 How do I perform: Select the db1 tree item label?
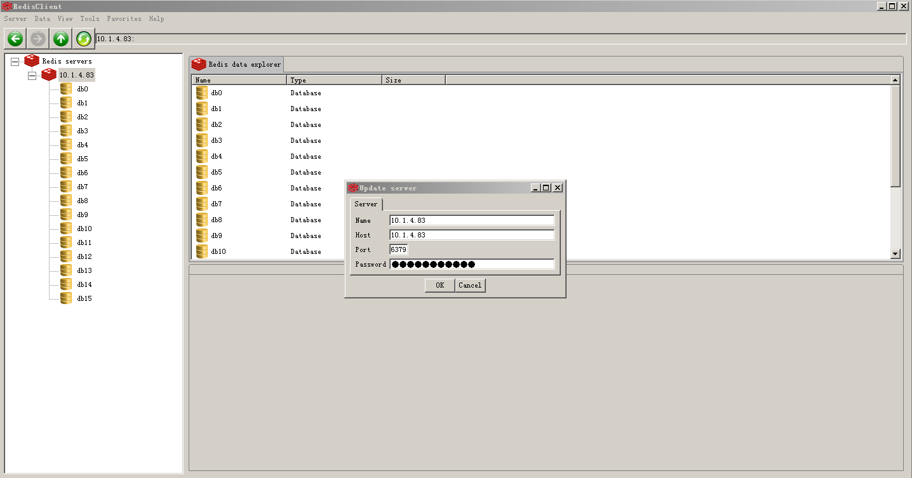pos(83,103)
